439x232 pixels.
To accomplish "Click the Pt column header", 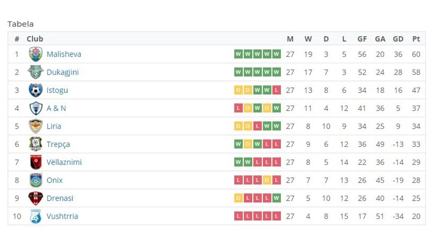I will (x=416, y=39).
